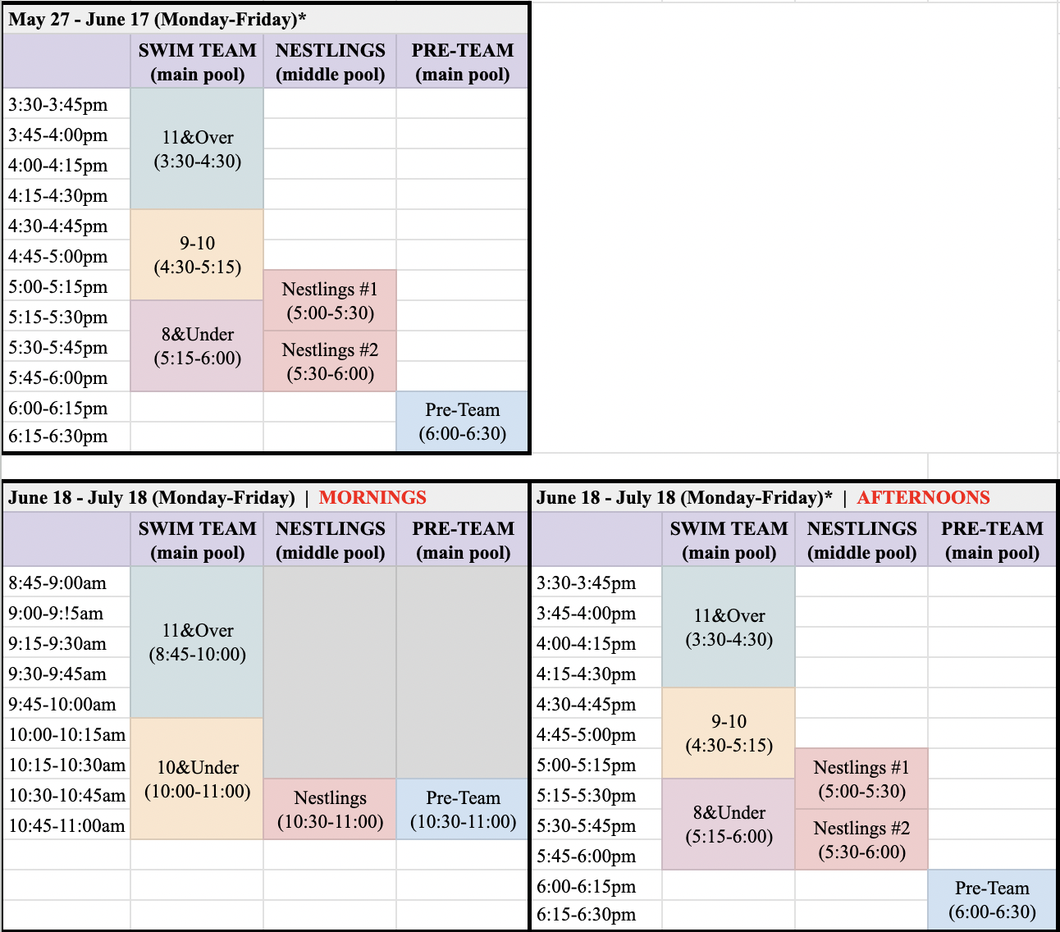Select the red MORNINGS heading cell

(372, 498)
